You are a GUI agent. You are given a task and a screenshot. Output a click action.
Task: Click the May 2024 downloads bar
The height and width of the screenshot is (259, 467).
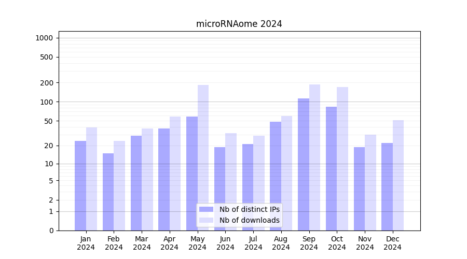[x=203, y=155]
